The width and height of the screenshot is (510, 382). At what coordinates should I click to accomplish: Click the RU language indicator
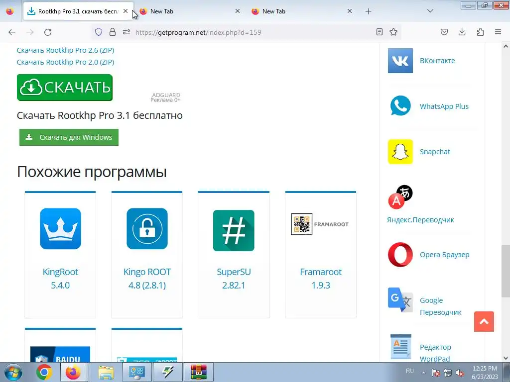point(410,371)
